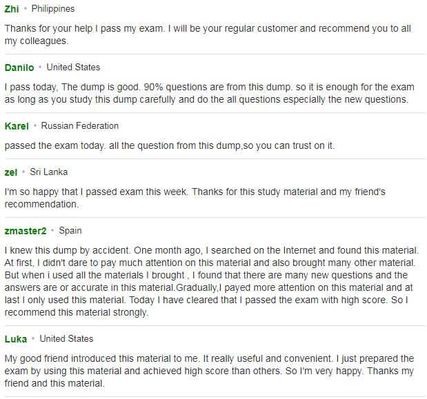Click the Sri Lanka country label
427x399 pixels.
tap(49, 172)
